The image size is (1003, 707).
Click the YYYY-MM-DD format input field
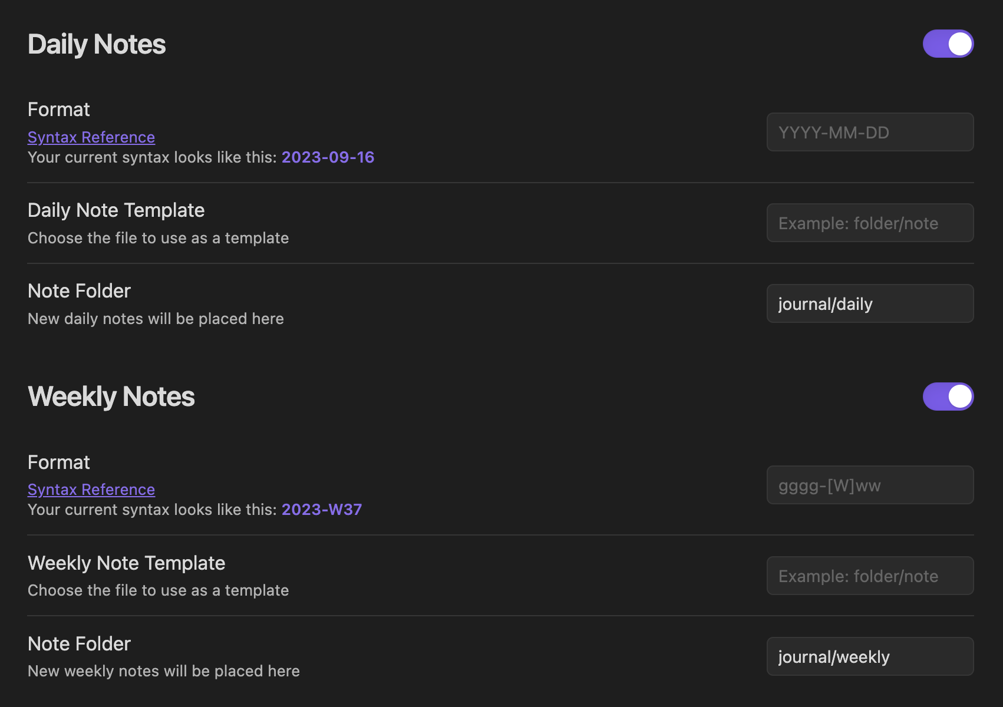point(870,132)
